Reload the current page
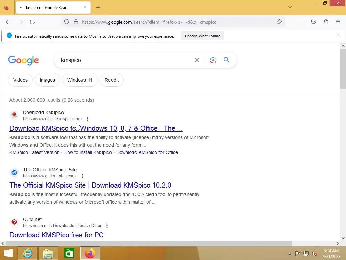Screen dimensions: 346x260 32,22
